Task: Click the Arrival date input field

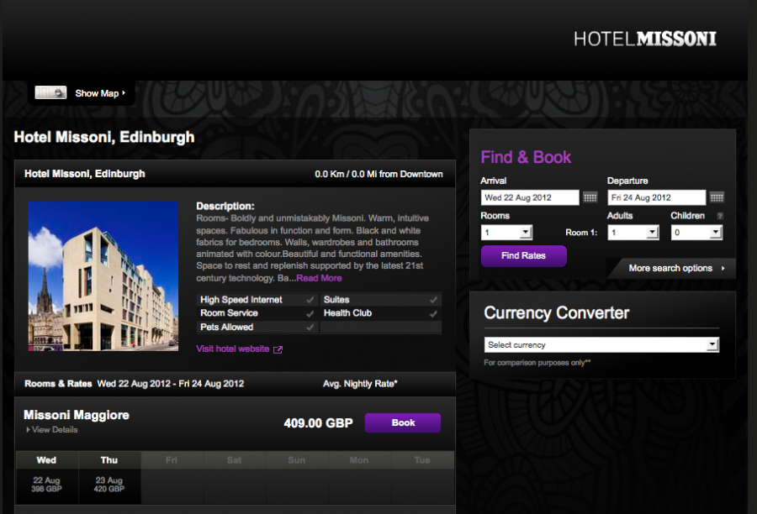Action: tap(530, 197)
